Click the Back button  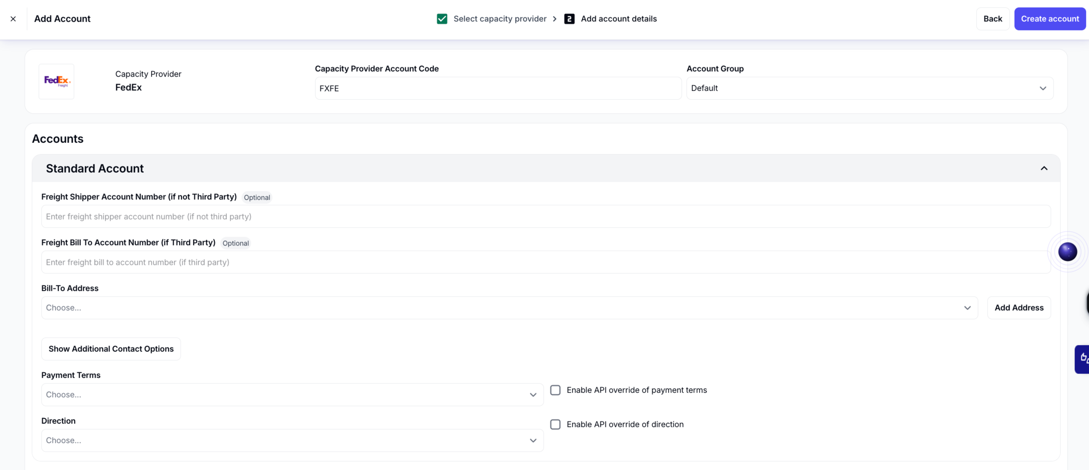point(992,19)
